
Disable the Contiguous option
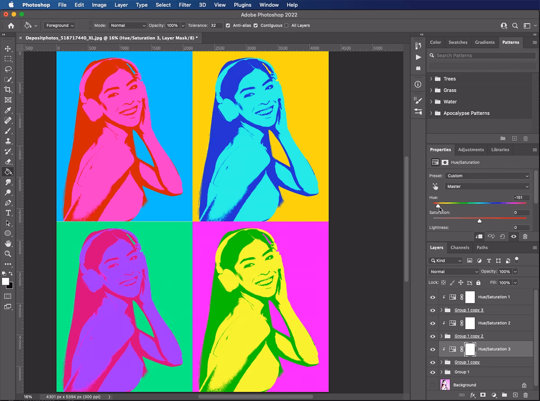(256, 26)
